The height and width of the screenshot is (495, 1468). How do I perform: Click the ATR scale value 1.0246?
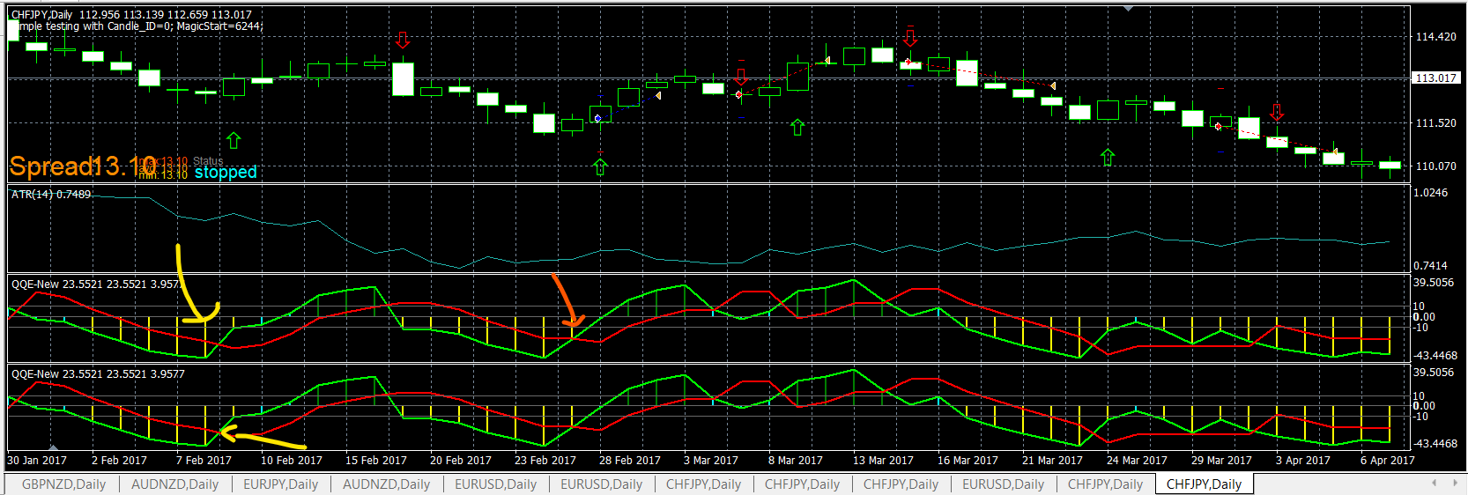1431,193
